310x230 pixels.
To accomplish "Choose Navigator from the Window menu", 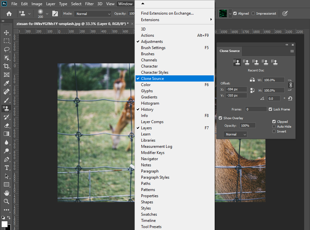I will pos(174,159).
